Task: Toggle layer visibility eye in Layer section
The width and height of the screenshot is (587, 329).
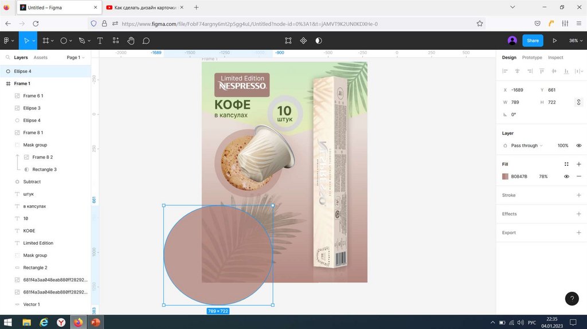Action: [x=578, y=146]
